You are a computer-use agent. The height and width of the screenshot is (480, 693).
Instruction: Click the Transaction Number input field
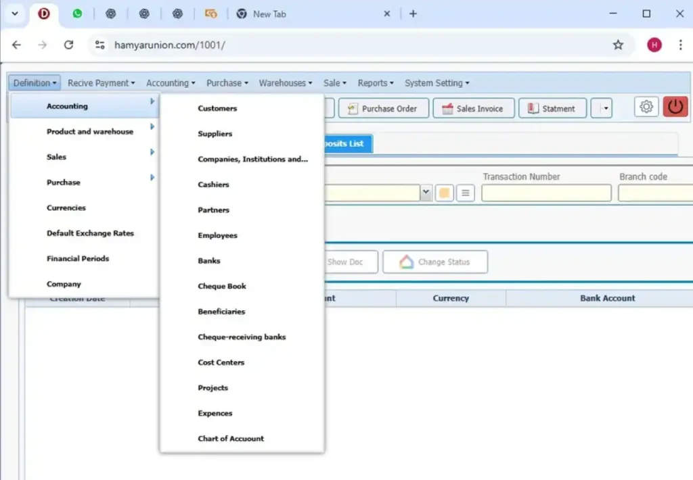tap(546, 193)
